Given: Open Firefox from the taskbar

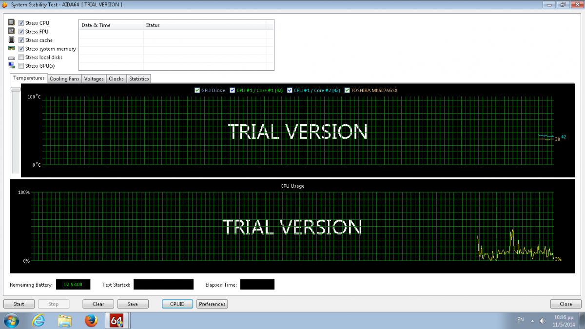Looking at the screenshot, I should (x=91, y=321).
